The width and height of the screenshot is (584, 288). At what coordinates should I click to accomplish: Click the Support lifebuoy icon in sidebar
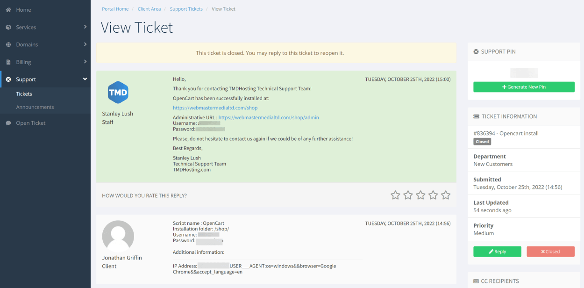click(8, 79)
